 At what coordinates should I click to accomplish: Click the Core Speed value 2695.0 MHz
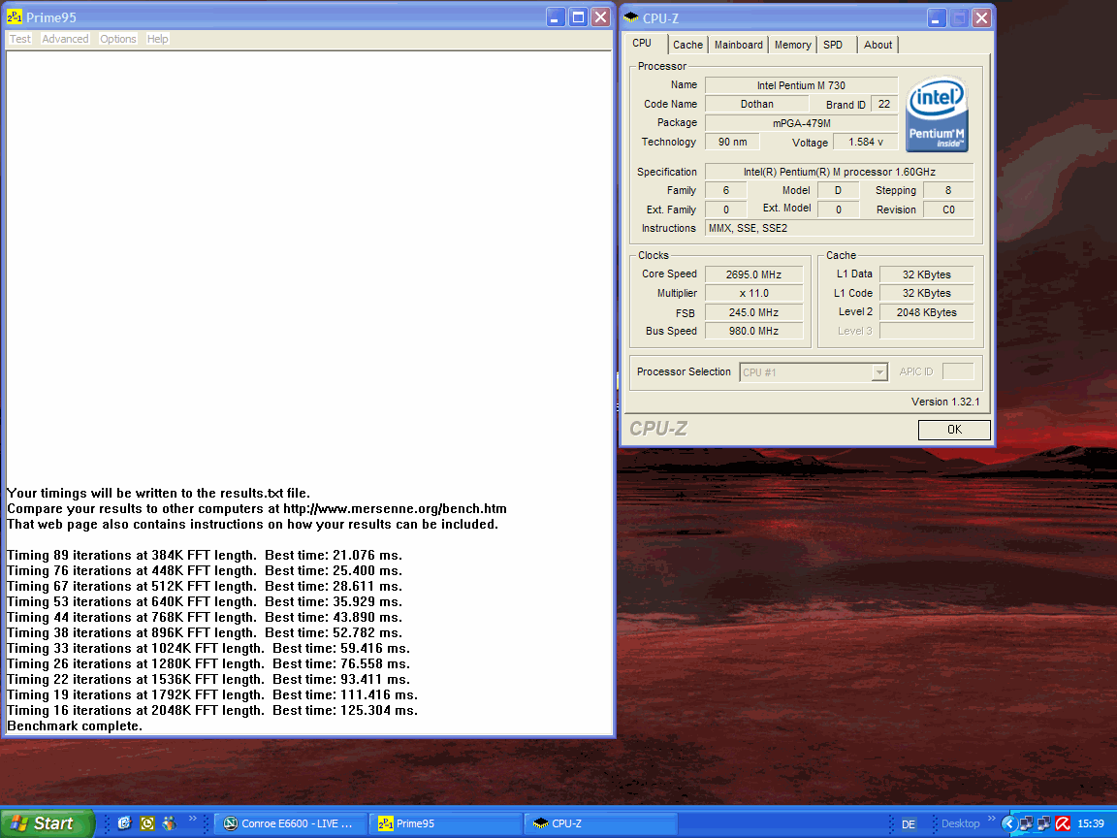pos(753,274)
